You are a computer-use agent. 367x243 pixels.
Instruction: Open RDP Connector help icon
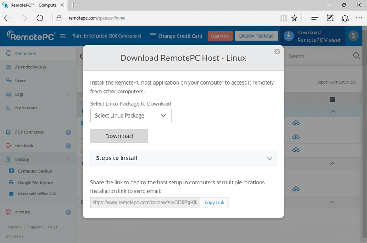68,132
